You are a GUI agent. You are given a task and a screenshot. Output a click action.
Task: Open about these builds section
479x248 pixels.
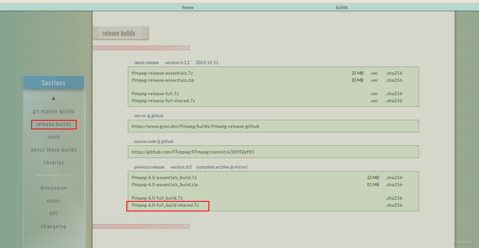(54, 150)
